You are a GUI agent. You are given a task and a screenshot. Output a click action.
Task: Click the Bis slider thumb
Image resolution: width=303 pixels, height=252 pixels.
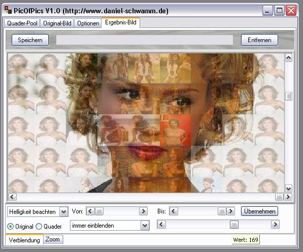222,211
